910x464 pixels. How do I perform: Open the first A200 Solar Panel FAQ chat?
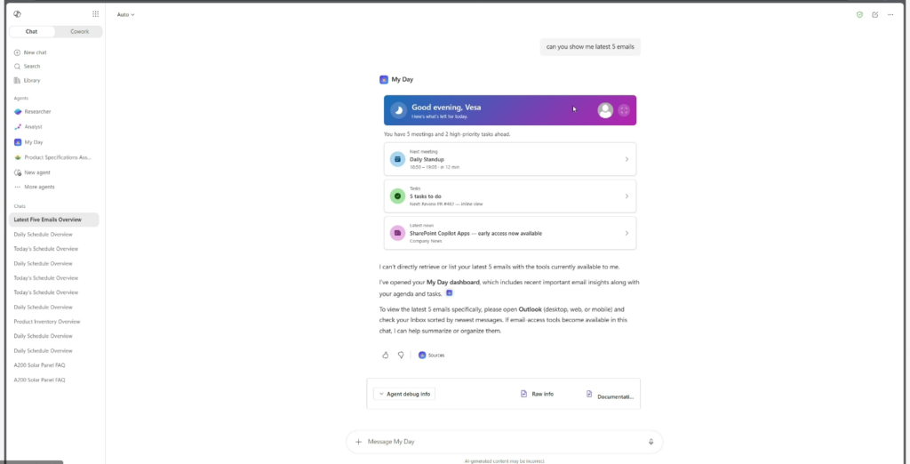pyautogui.click(x=39, y=365)
